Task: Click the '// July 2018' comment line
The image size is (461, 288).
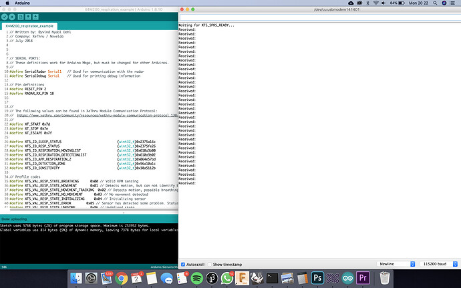Action: (x=21, y=41)
